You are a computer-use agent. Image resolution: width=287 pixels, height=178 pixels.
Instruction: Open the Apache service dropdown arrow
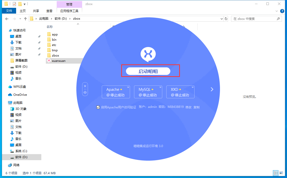128,87
